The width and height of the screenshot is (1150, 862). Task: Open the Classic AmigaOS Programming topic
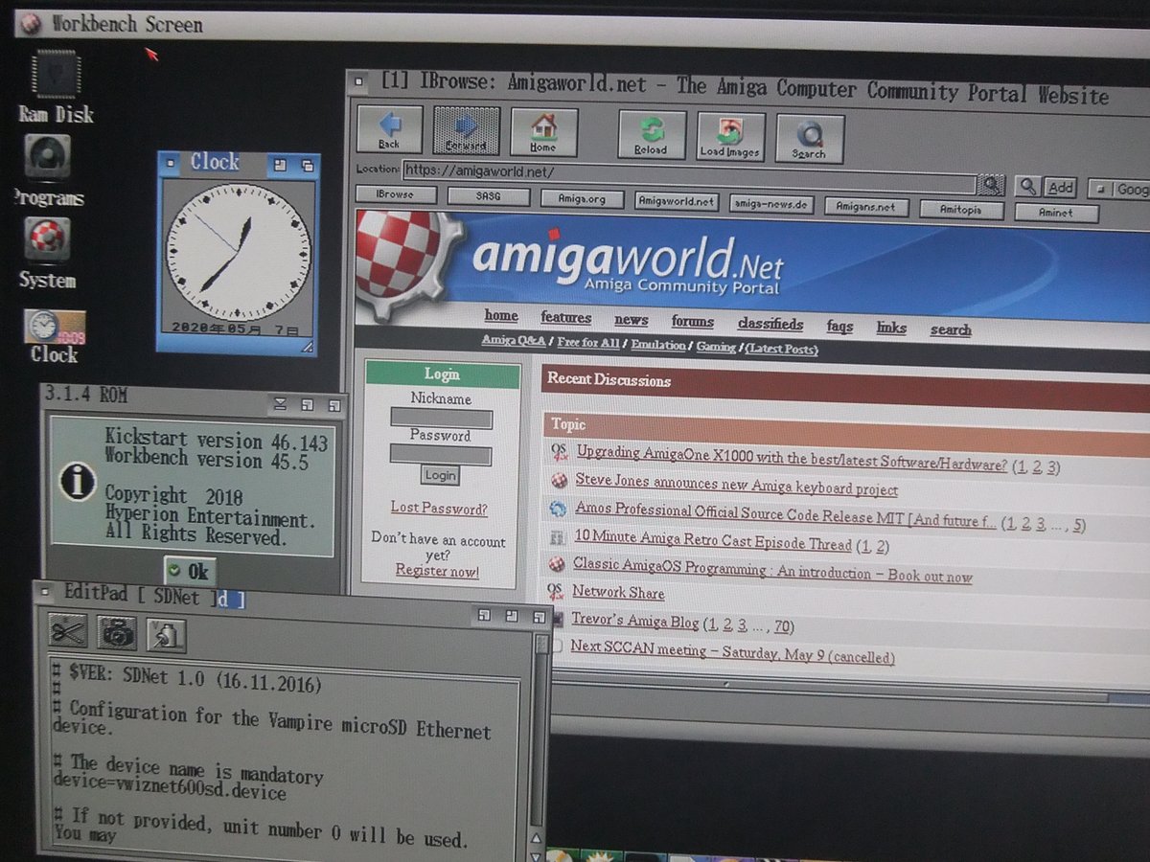(x=772, y=570)
